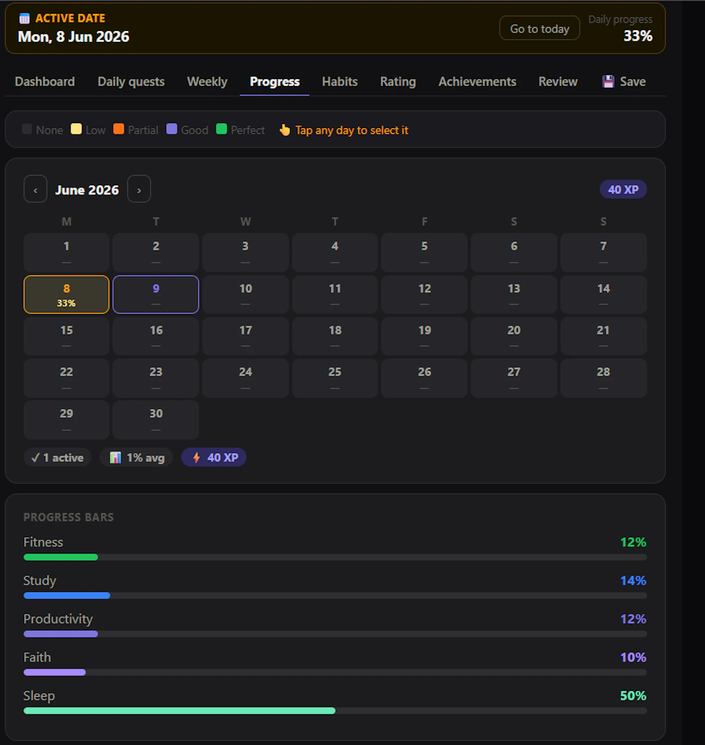Click the pointing hand tip icon

point(285,130)
